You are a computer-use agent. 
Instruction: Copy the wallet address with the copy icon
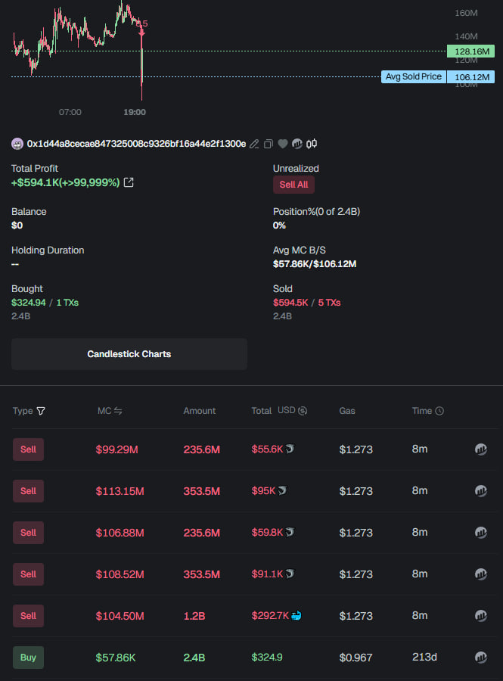tap(269, 144)
